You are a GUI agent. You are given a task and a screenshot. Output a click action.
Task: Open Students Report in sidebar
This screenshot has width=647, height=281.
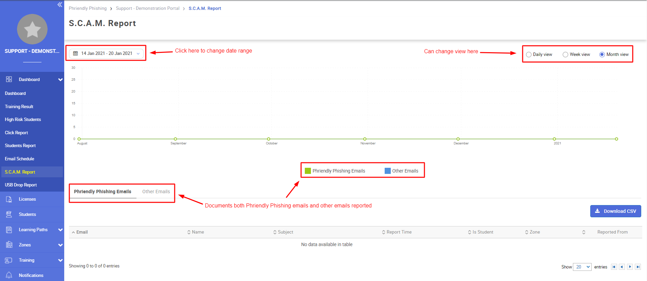tap(20, 145)
